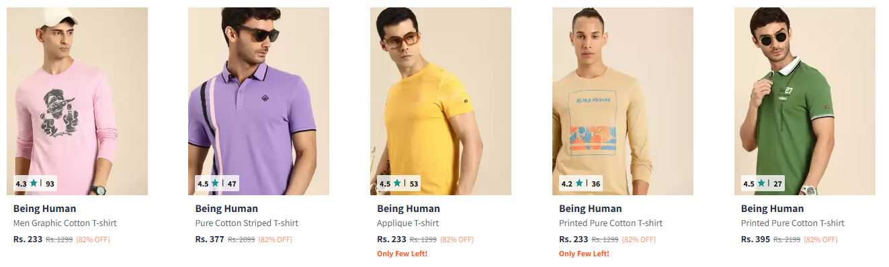The image size is (889, 267).
Task: Click the 4.3 star rating badge
Action: coord(35,183)
